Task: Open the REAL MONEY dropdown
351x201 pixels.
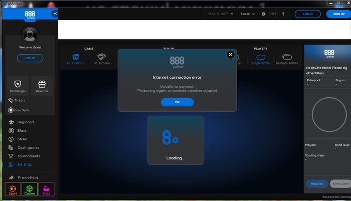Action: click(x=220, y=14)
